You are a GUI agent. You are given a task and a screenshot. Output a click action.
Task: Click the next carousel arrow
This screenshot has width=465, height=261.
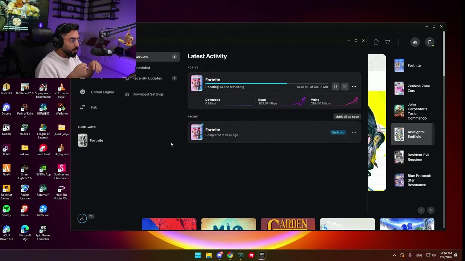coord(431,210)
